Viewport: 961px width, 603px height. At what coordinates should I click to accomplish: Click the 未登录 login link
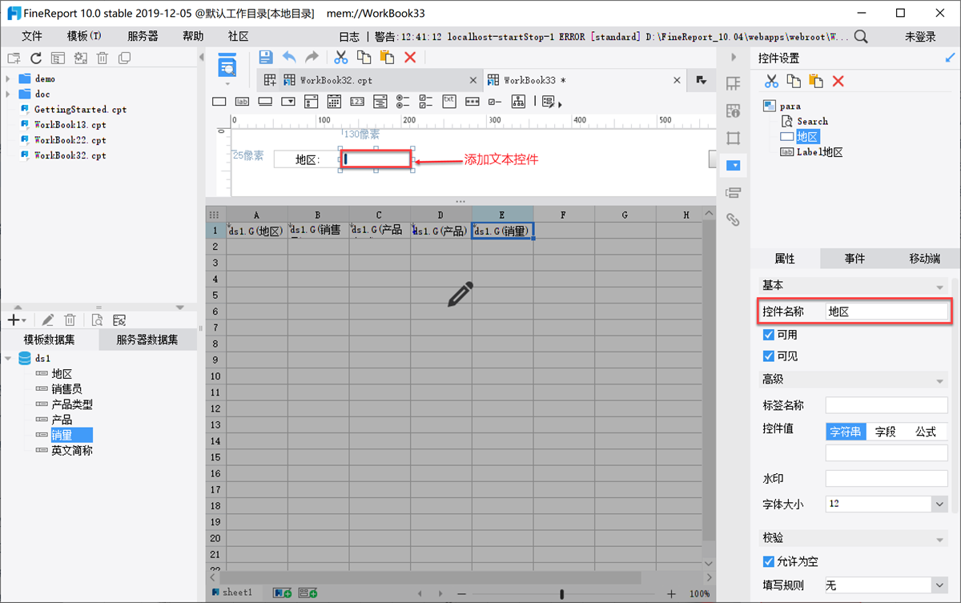click(920, 36)
